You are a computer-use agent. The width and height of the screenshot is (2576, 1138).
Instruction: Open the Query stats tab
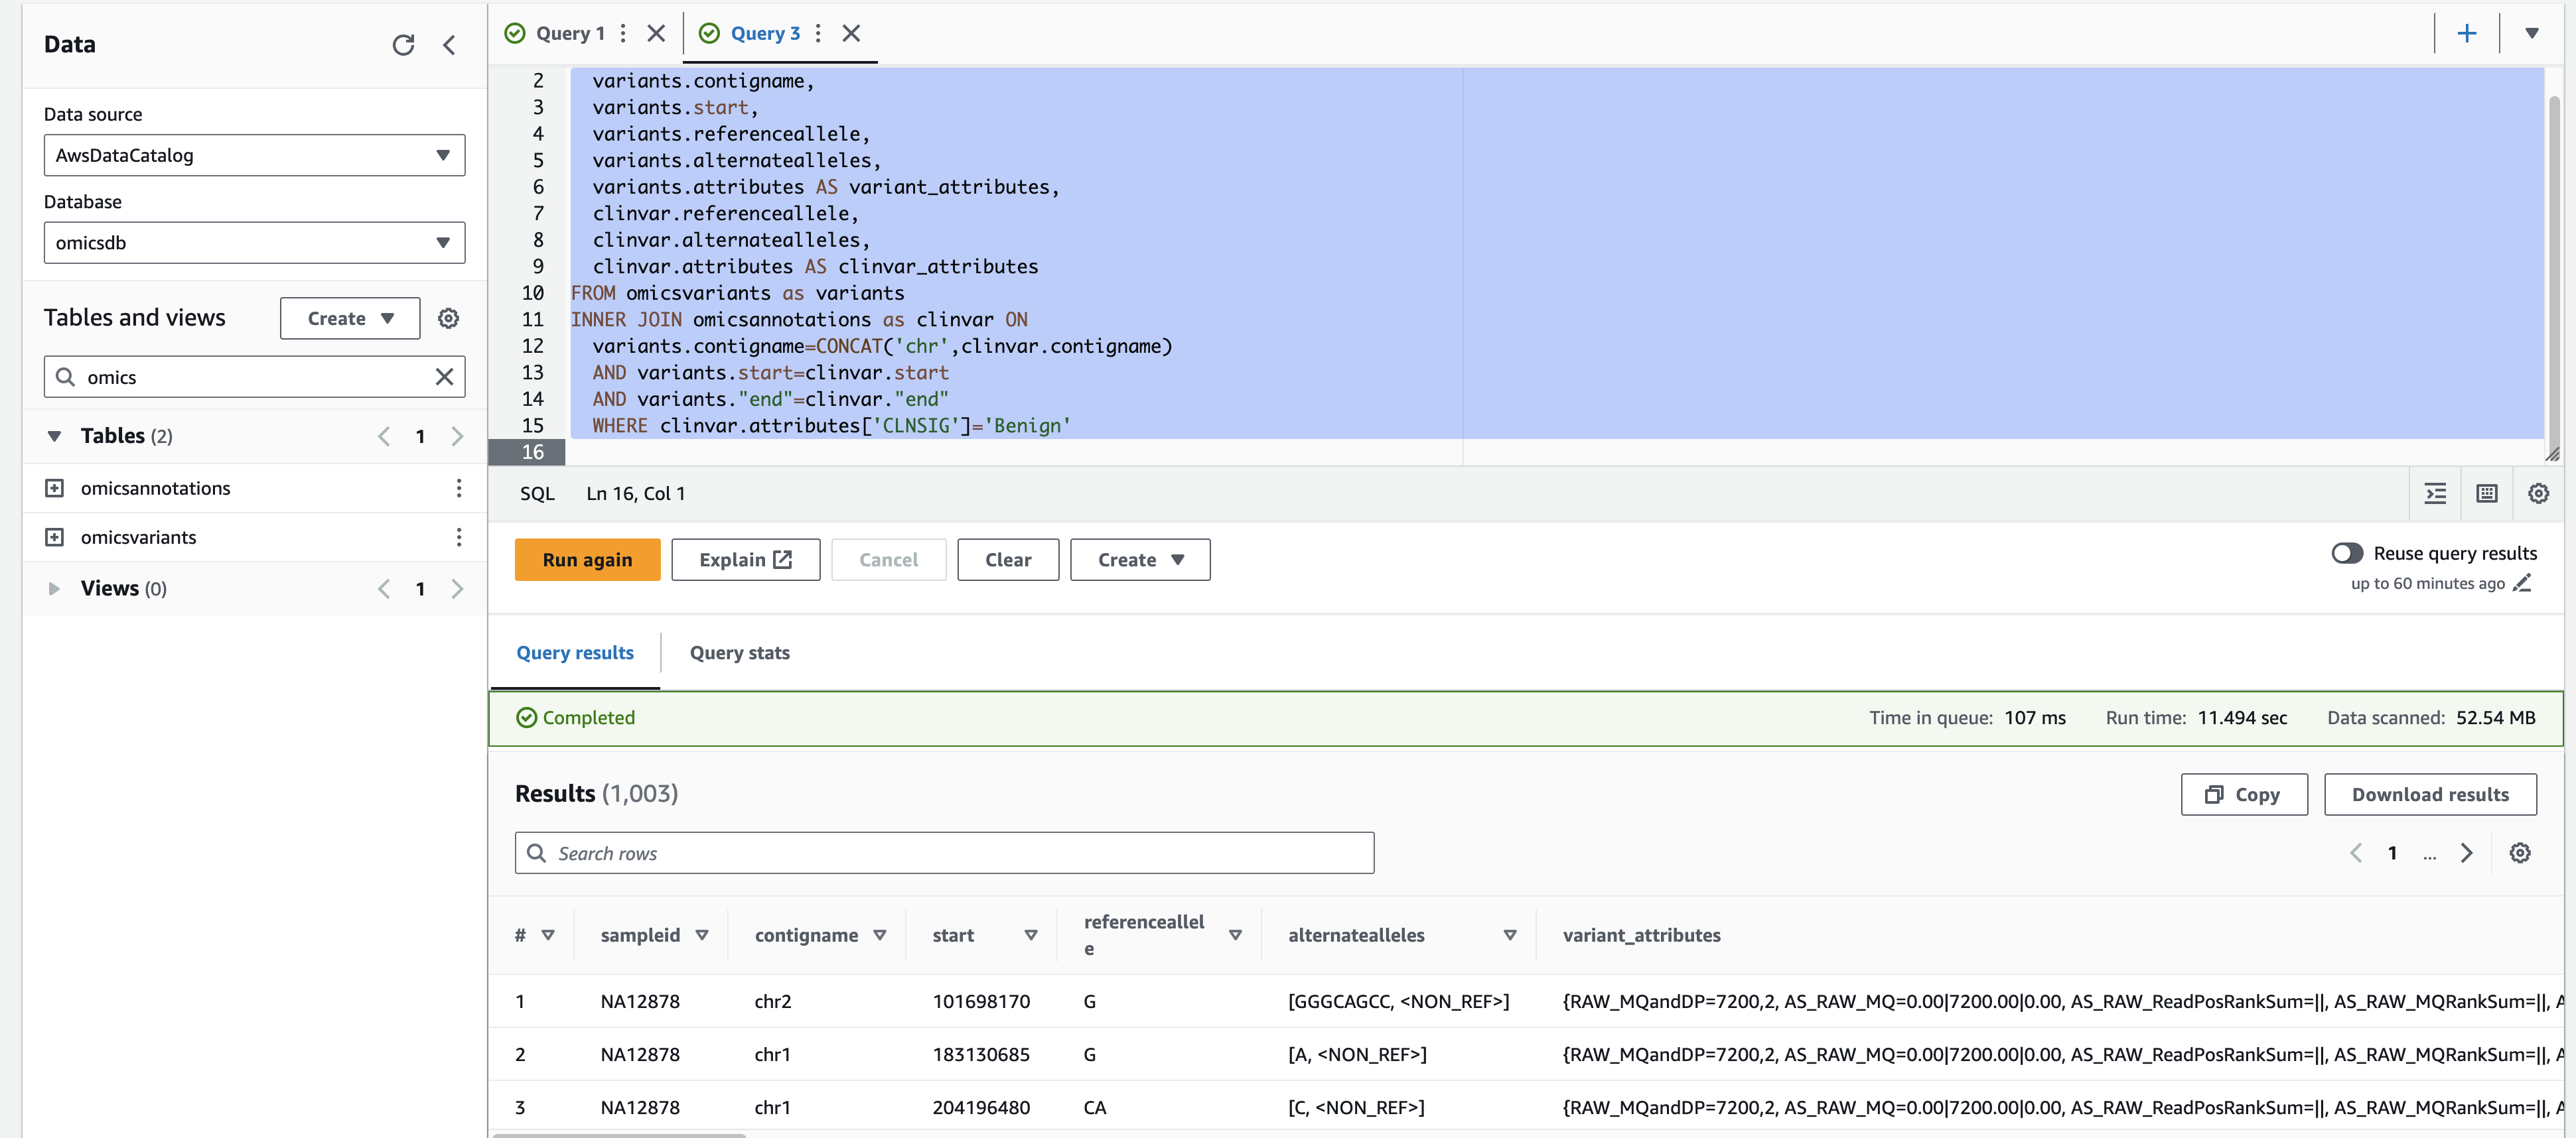pos(740,653)
